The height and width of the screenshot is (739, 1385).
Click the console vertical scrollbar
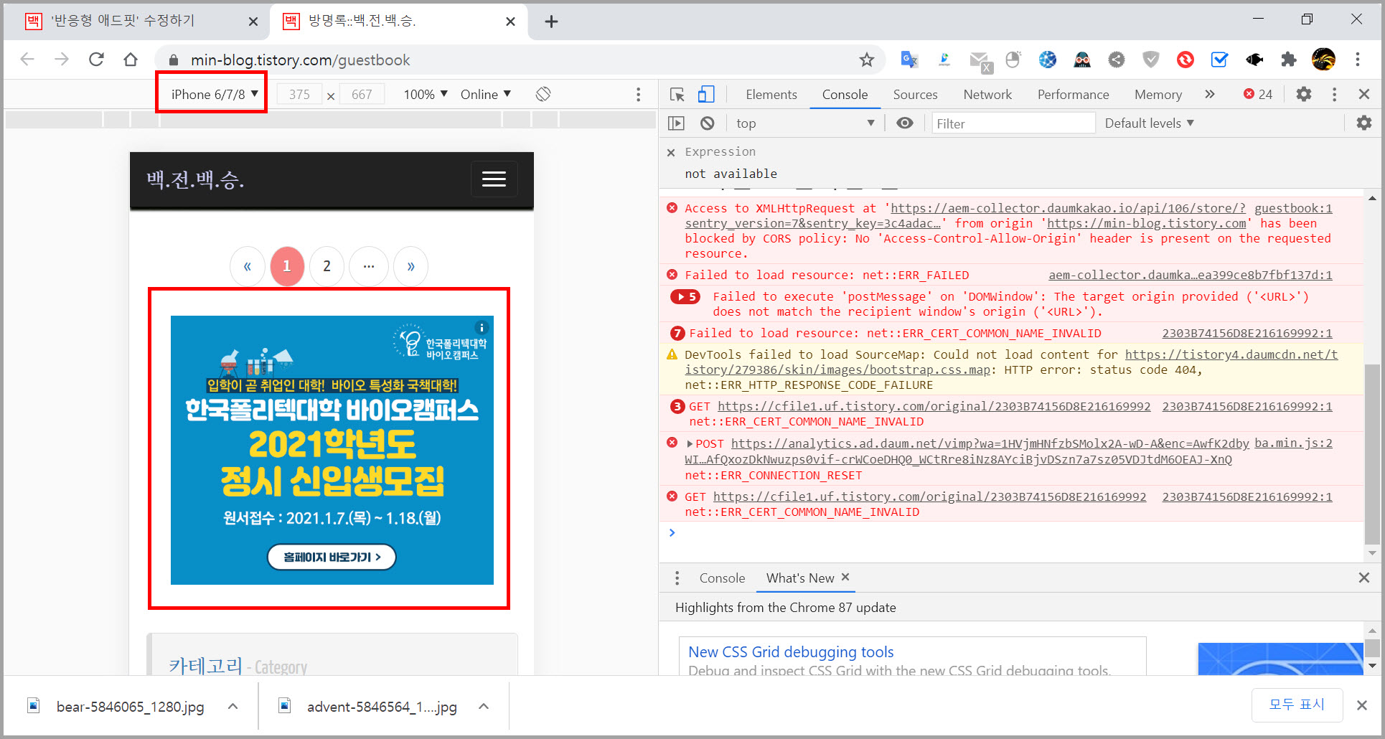point(1371,455)
